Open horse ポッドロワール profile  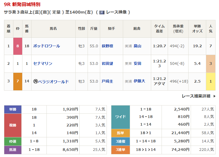coord(46,46)
